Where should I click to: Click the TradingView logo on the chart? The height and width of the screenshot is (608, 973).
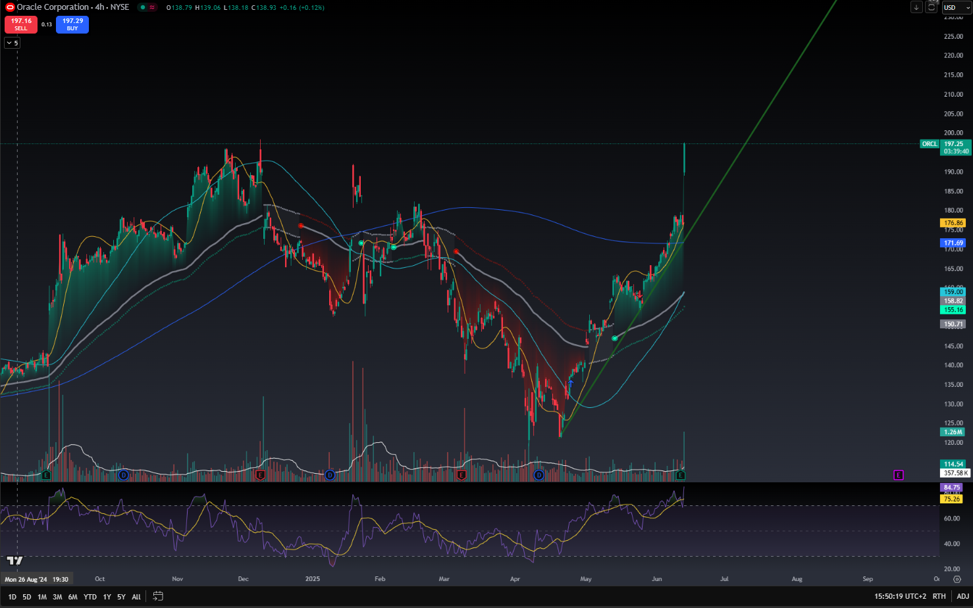point(14,561)
